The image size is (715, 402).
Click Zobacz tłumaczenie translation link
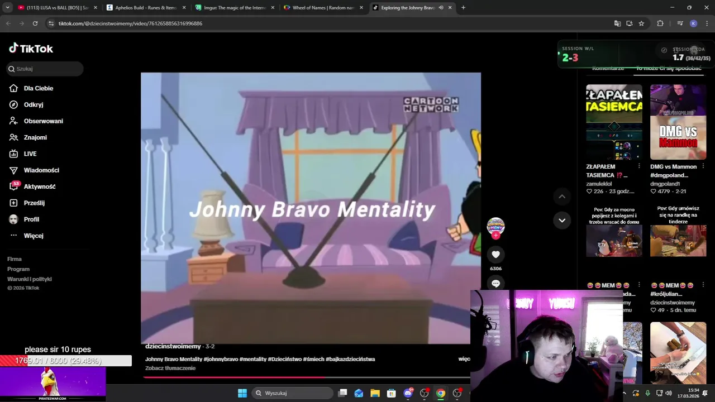[170, 368]
